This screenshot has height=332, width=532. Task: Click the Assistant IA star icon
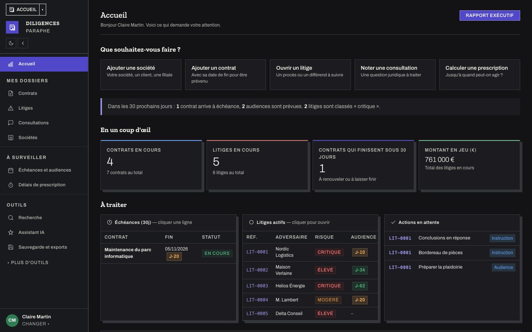pyautogui.click(x=11, y=232)
